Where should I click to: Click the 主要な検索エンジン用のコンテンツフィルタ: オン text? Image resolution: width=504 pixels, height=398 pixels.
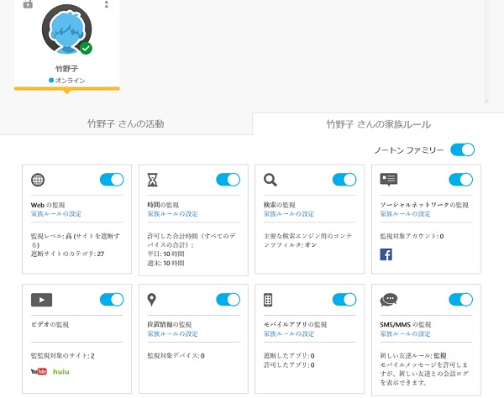pyautogui.click(x=307, y=240)
